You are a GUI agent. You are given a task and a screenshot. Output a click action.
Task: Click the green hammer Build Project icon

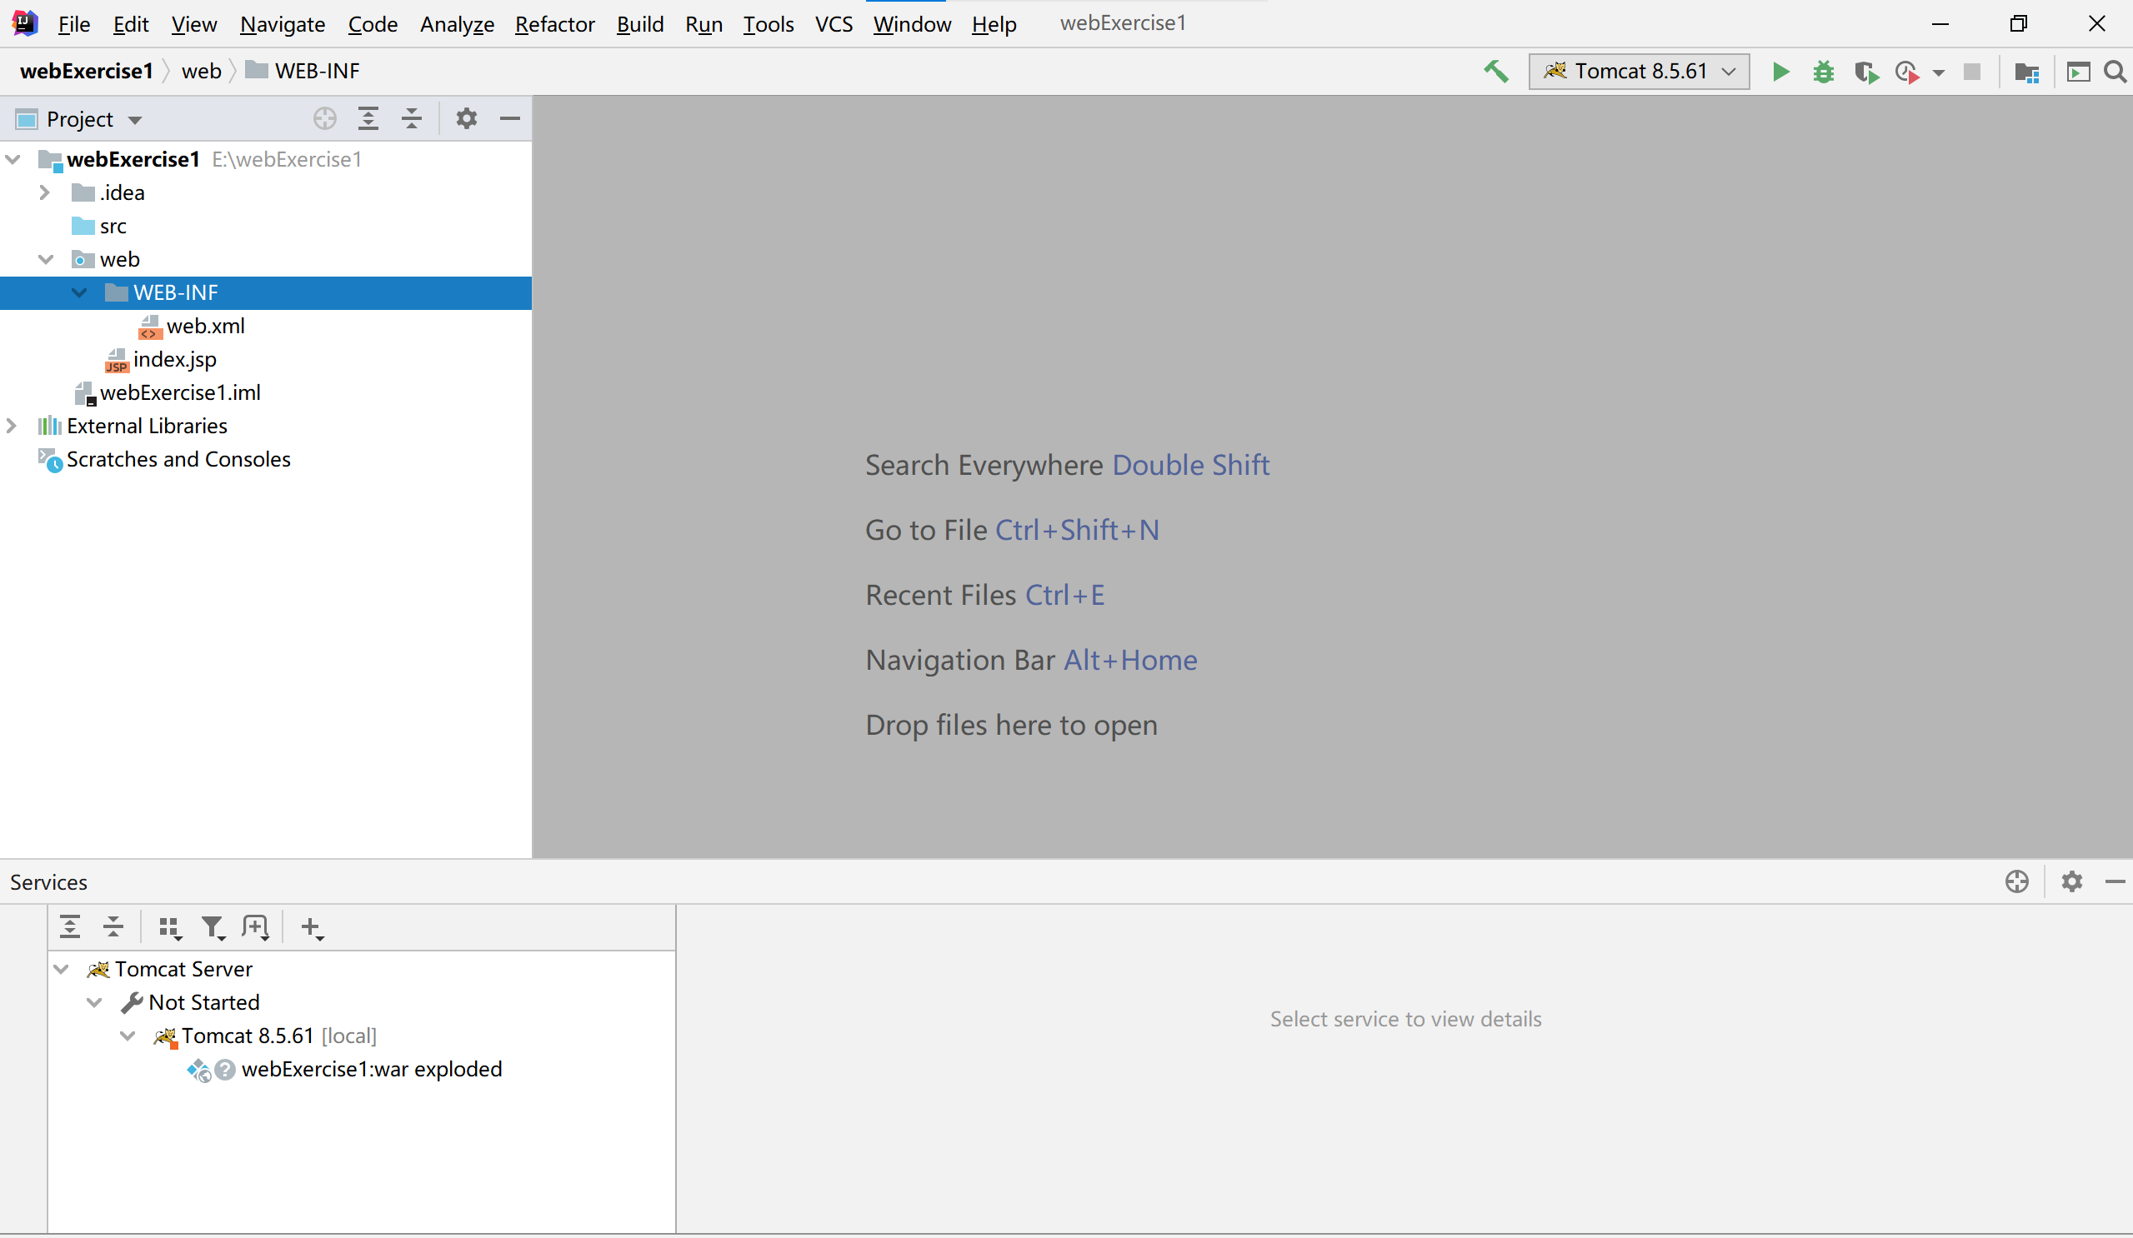1495,72
